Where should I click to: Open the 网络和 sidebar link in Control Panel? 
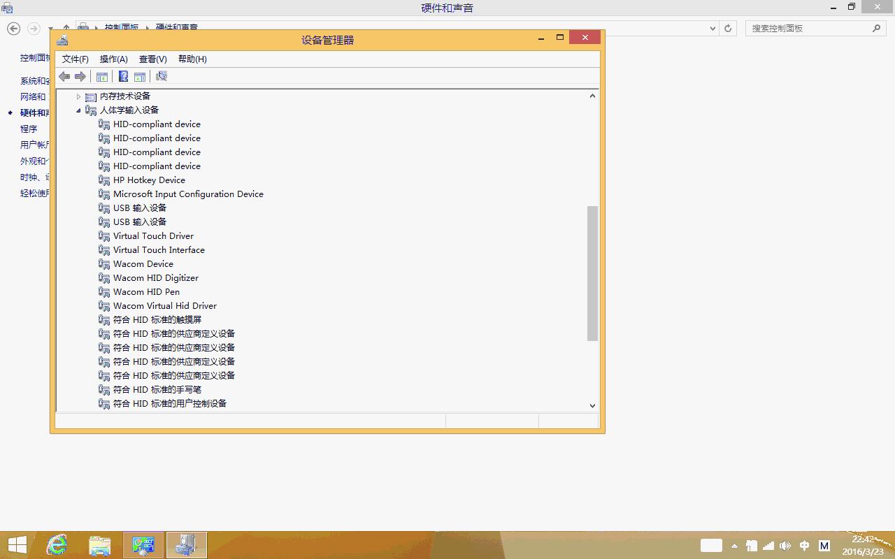33,96
